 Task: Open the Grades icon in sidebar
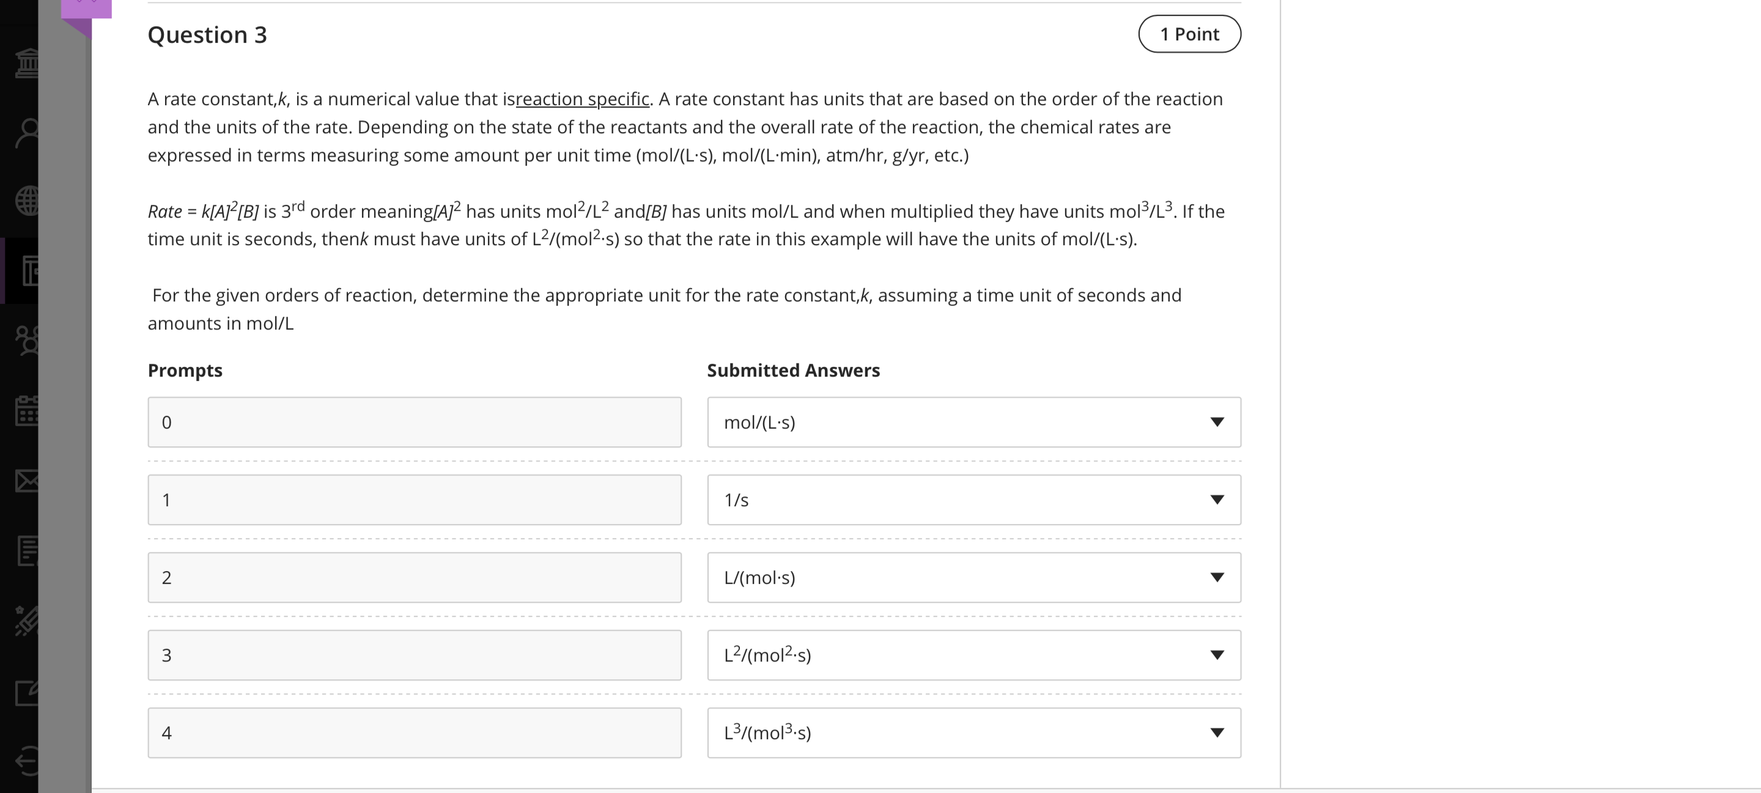click(x=26, y=551)
